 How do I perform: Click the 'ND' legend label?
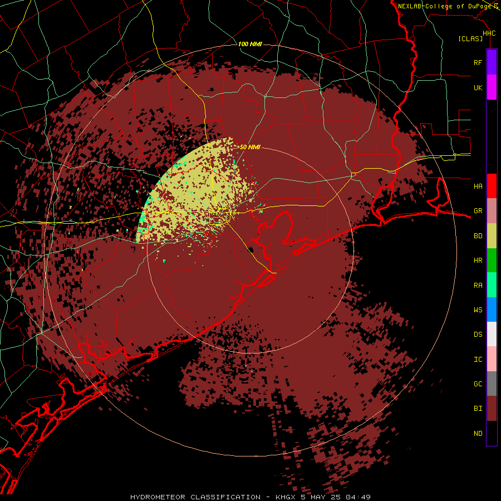[478, 434]
